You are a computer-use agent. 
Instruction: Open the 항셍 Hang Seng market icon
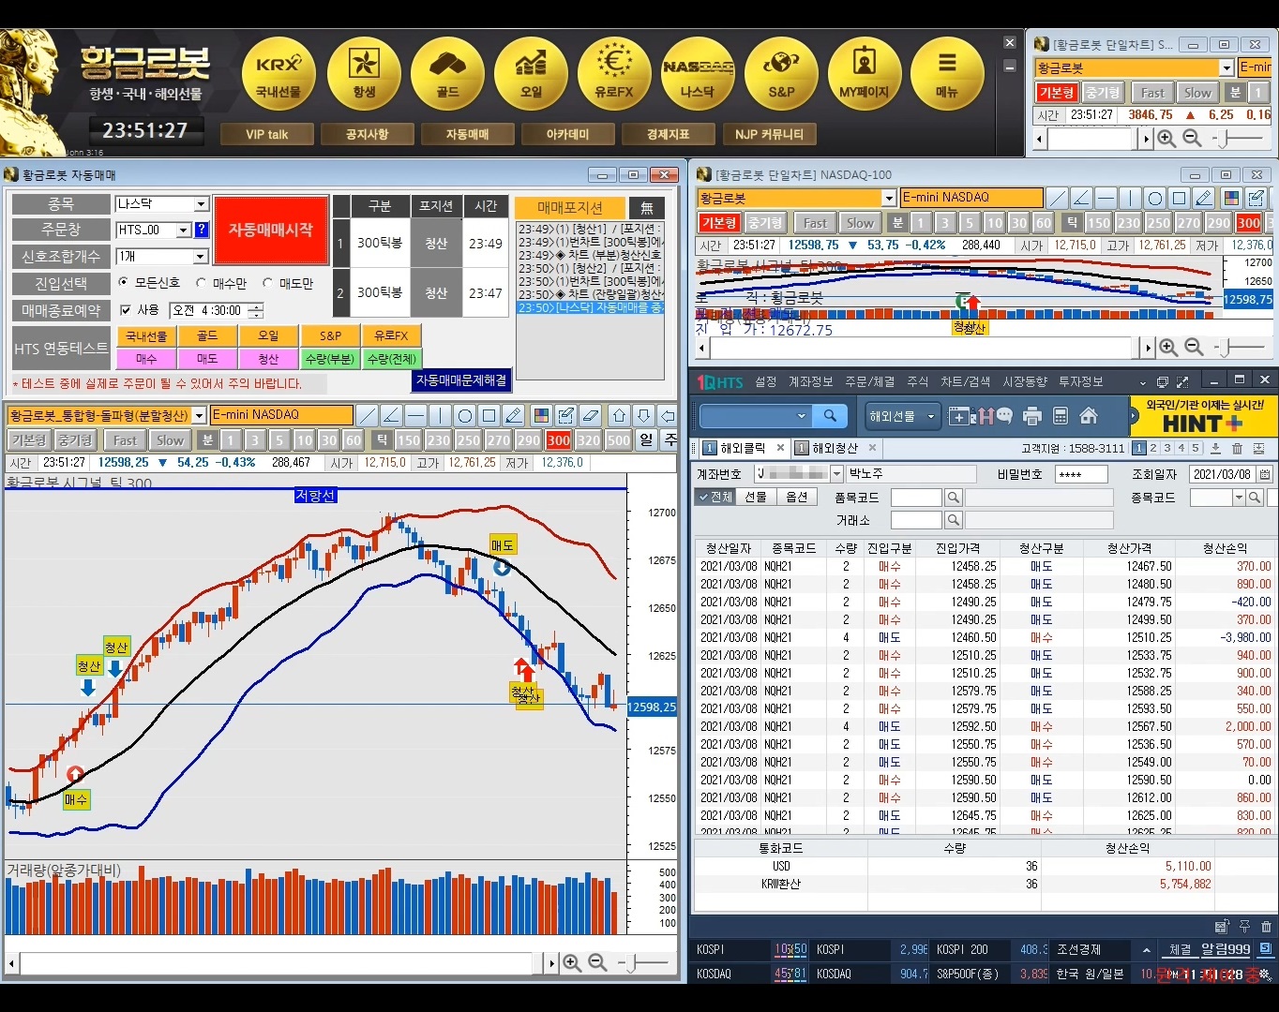pyautogui.click(x=364, y=75)
